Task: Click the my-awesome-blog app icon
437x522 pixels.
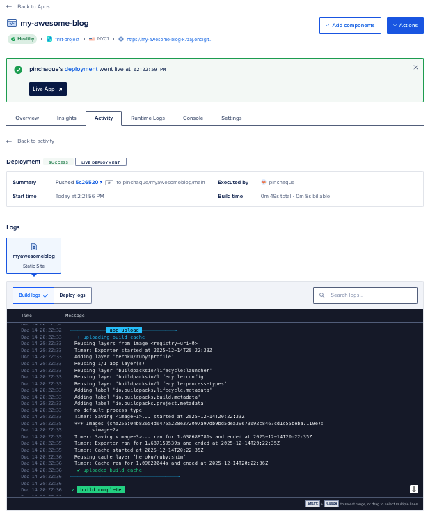Action: (12, 23)
